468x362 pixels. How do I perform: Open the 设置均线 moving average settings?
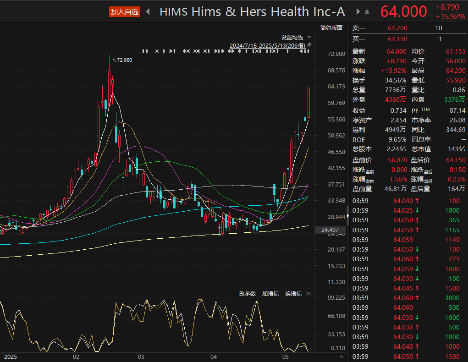pos(292,38)
